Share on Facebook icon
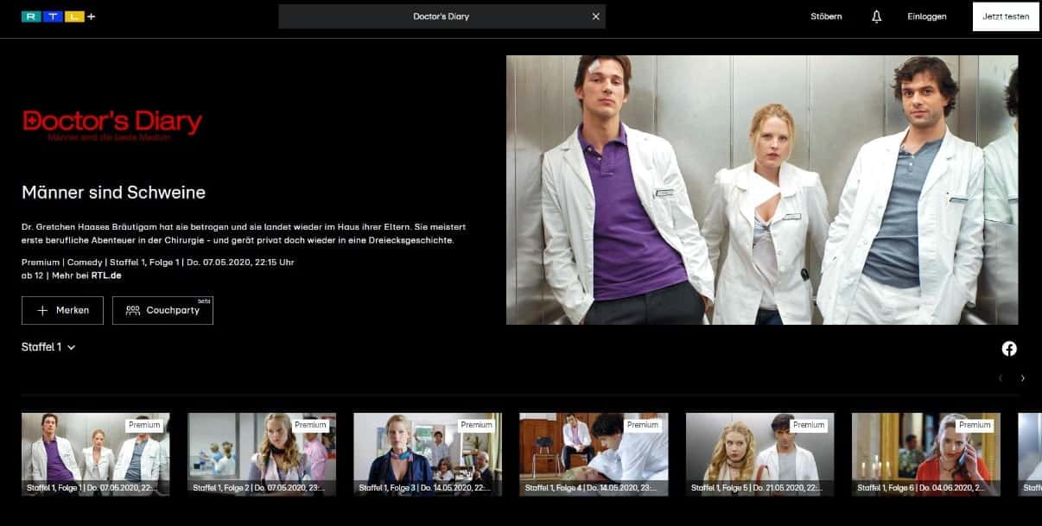Viewport: 1042px width, 526px height. pyautogui.click(x=1009, y=349)
